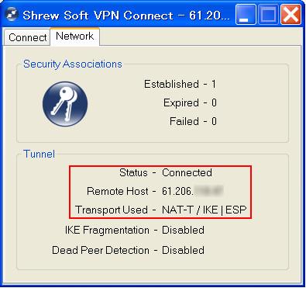Click the Security Associations group label
Viewport: 306px width, 288px height.
pyautogui.click(x=73, y=64)
